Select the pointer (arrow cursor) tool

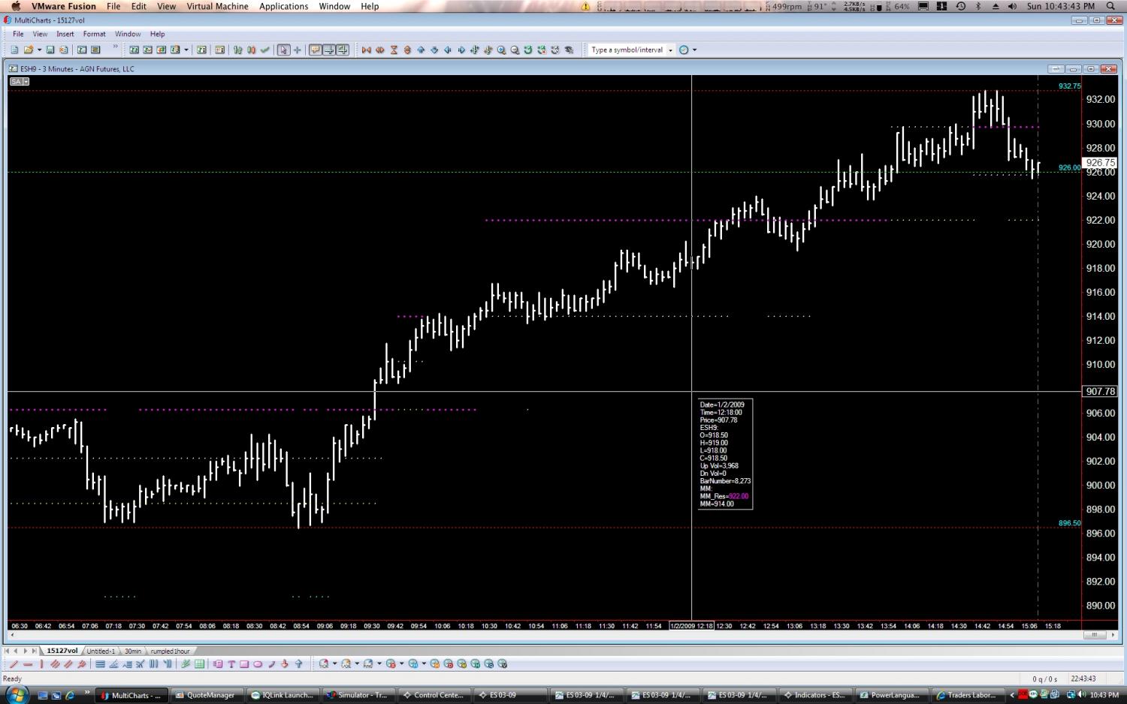283,50
